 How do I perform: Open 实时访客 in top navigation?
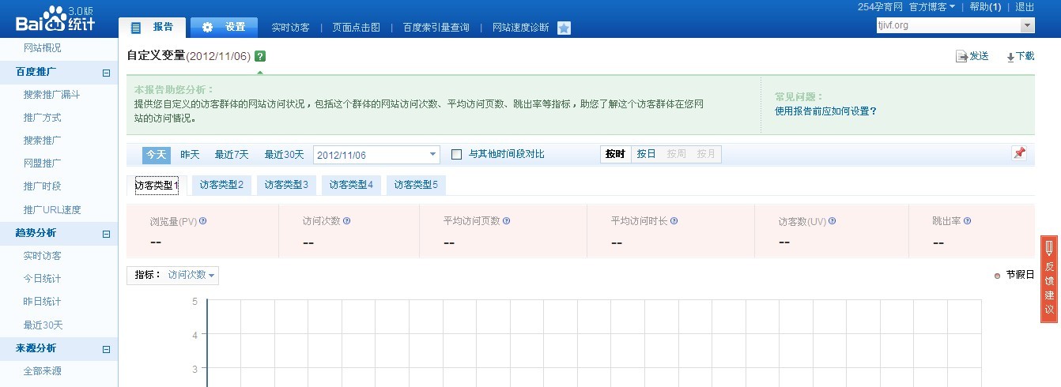coord(290,27)
